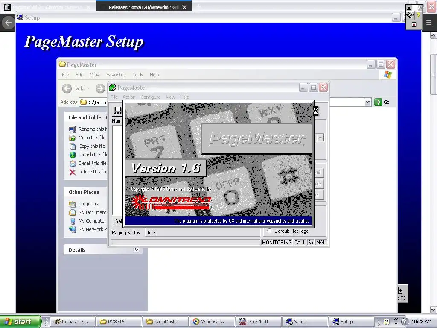Click the My Documents icon under Other Places
This screenshot has width=437, height=328.
click(73, 213)
